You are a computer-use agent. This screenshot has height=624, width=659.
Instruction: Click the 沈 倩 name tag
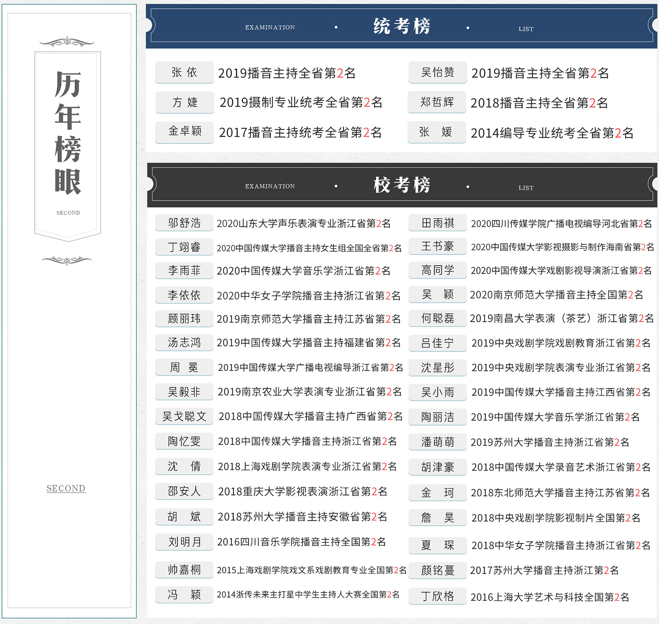(185, 466)
